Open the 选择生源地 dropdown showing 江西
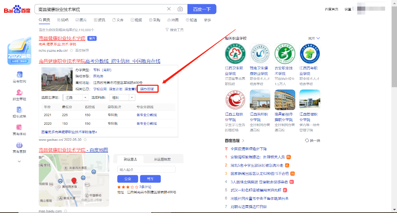The width and height of the screenshot is (397, 213). [x=75, y=98]
